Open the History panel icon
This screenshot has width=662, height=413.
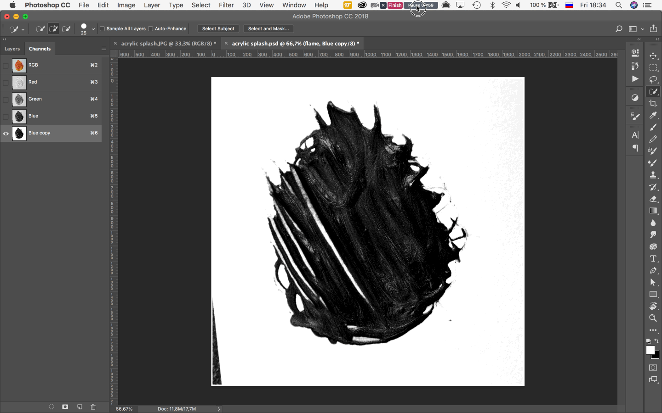pyautogui.click(x=635, y=66)
